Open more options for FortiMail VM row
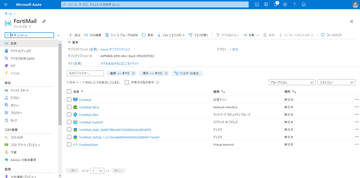Image resolution: width=360 pixels, height=178 pixels. point(357,100)
